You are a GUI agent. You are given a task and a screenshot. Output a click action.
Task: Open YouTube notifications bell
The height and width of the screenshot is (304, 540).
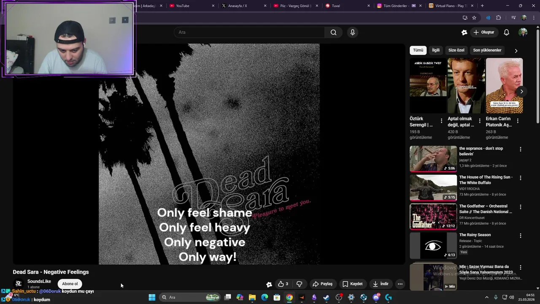click(x=507, y=32)
